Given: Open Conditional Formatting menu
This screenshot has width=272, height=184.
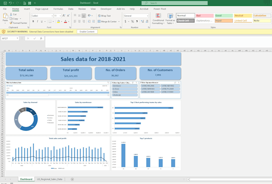Looking at the screenshot, I should [x=158, y=19].
